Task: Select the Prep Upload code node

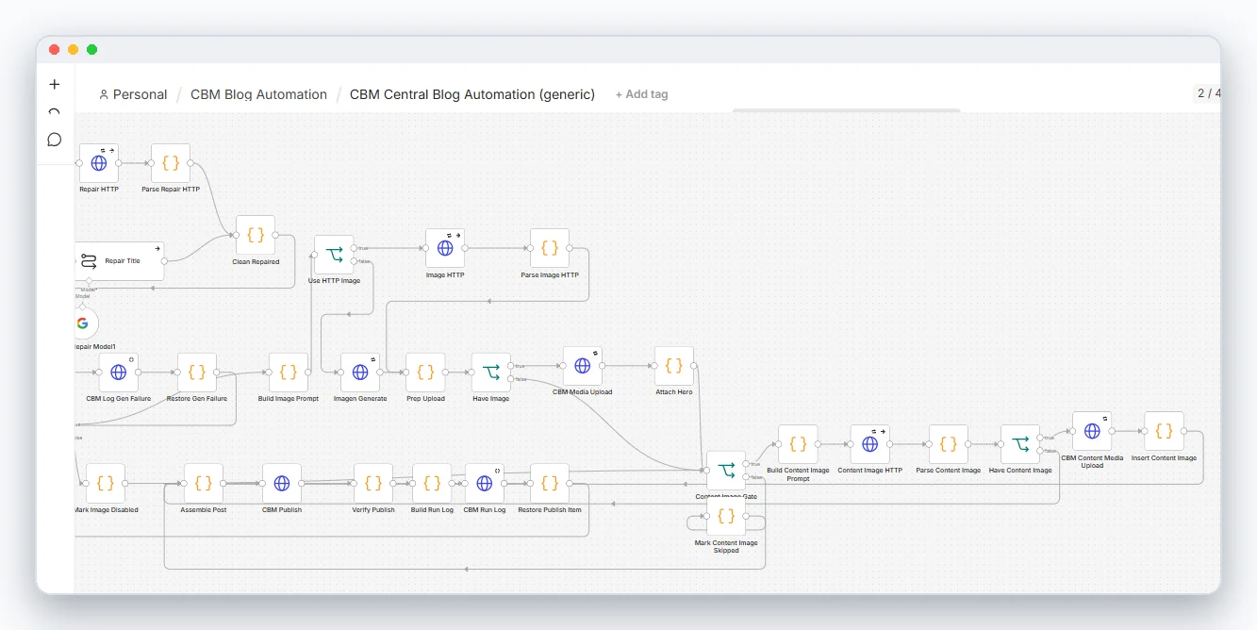Action: tap(426, 373)
